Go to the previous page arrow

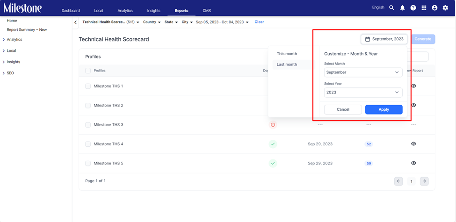pos(398,181)
